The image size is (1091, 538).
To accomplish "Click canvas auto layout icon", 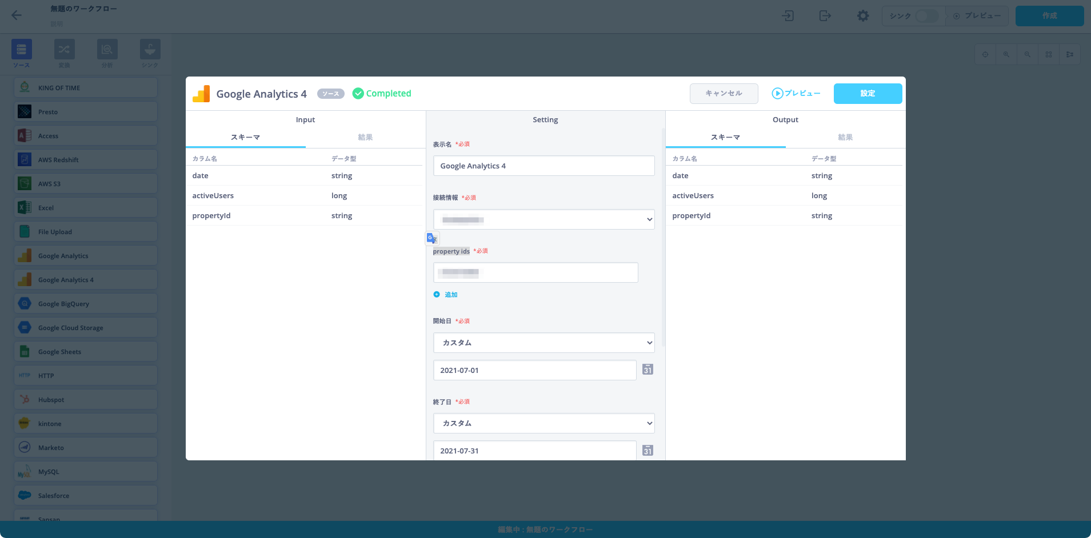I will 1069,54.
